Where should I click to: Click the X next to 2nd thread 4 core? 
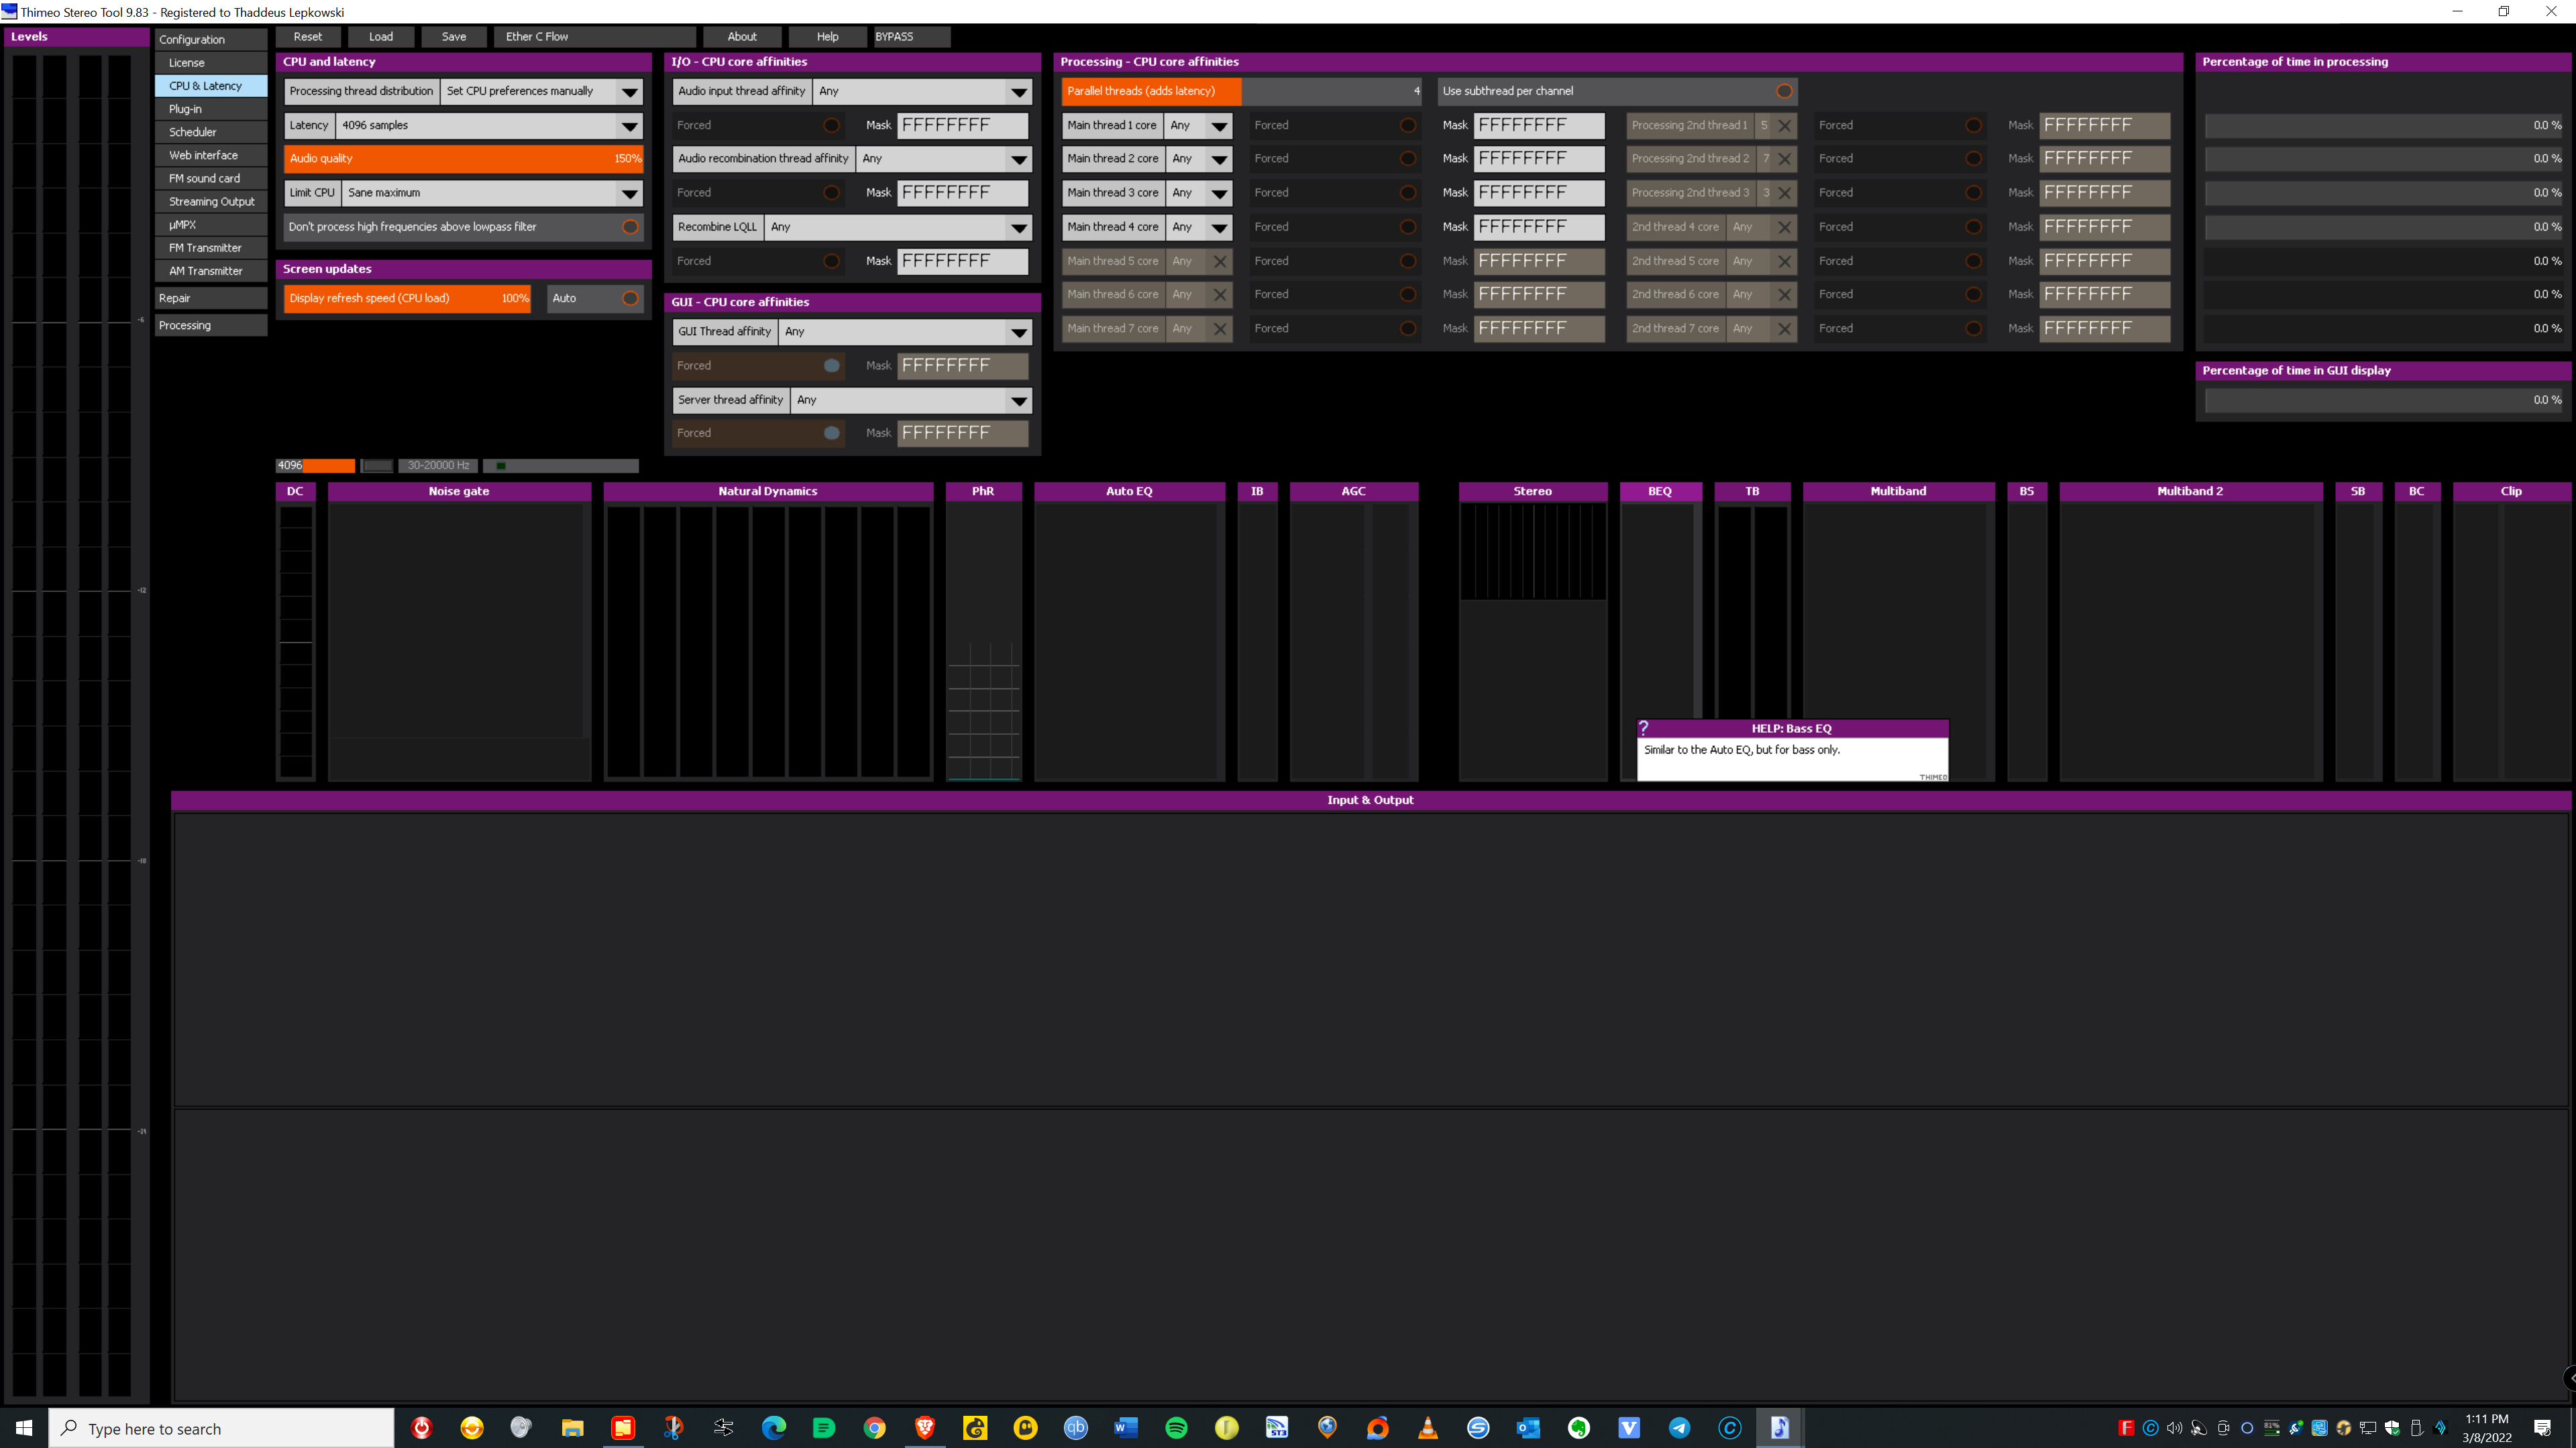pos(1786,227)
